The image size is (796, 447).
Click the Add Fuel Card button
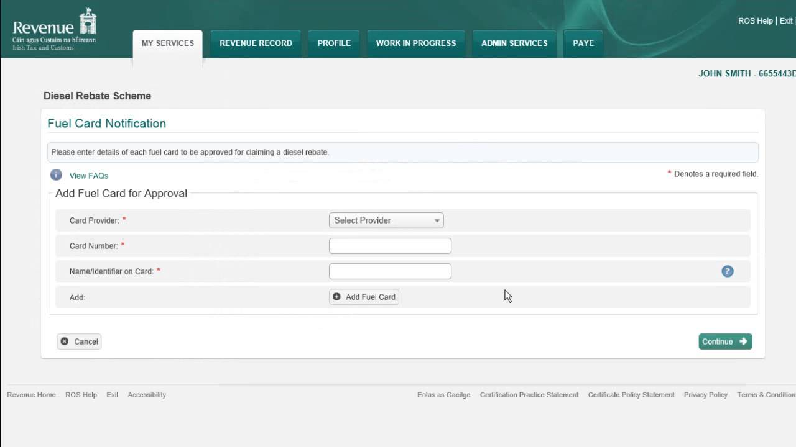[x=364, y=297]
